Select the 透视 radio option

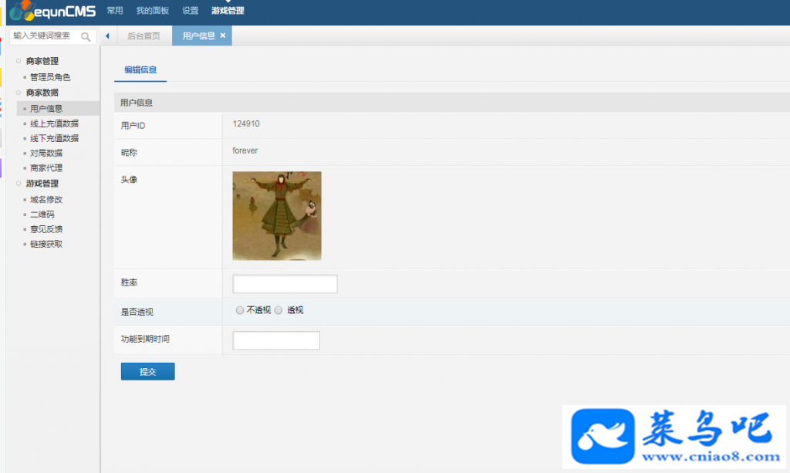pos(278,310)
